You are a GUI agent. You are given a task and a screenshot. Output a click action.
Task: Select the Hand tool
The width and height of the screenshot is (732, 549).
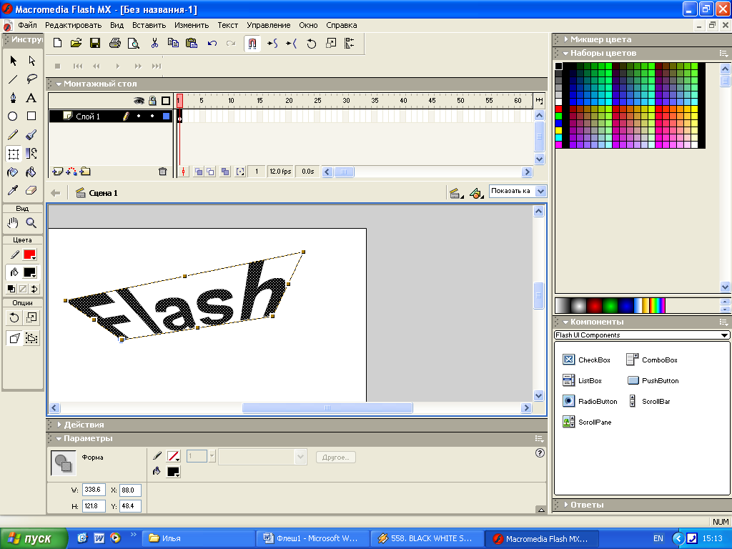13,223
